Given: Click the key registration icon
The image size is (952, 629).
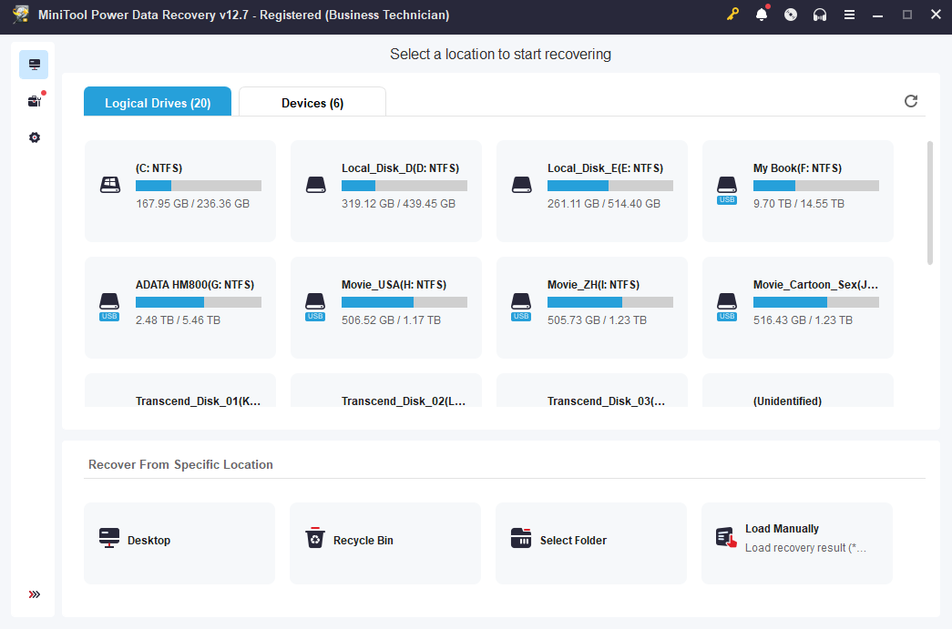Looking at the screenshot, I should coord(732,15).
